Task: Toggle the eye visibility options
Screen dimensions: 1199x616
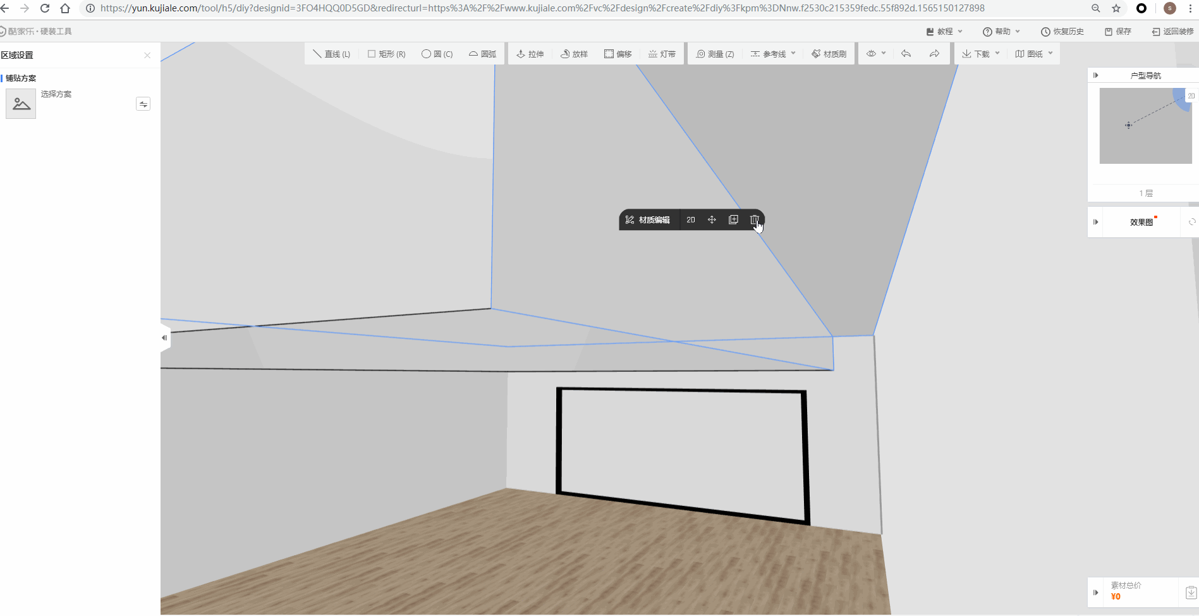Action: (875, 54)
